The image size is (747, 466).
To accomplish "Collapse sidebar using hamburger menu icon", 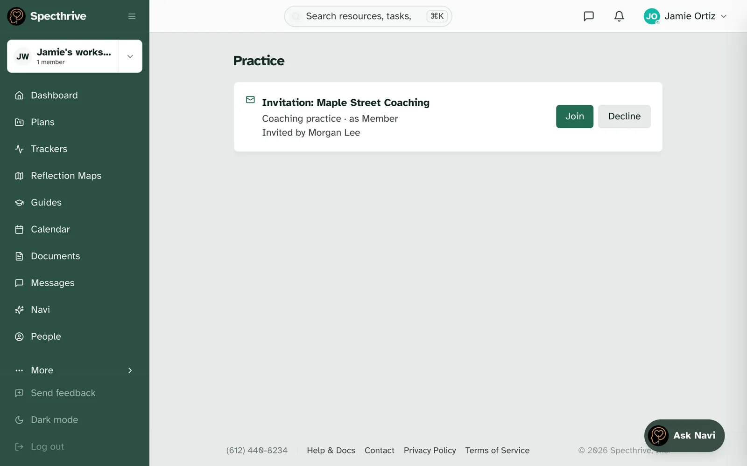I will tap(132, 16).
